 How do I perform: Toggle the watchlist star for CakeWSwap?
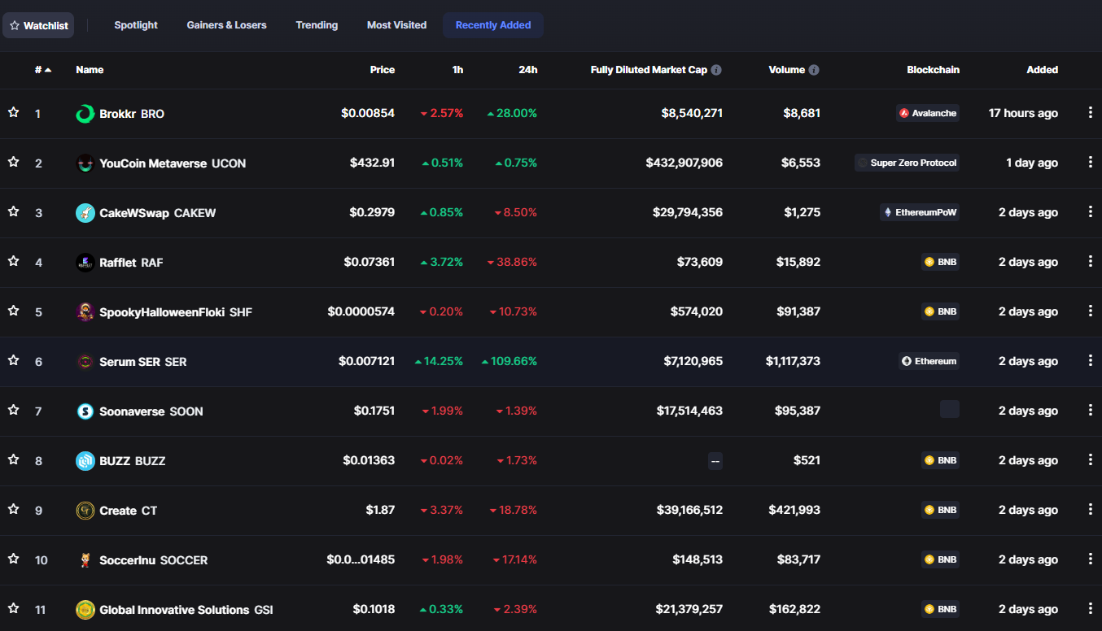(x=13, y=211)
